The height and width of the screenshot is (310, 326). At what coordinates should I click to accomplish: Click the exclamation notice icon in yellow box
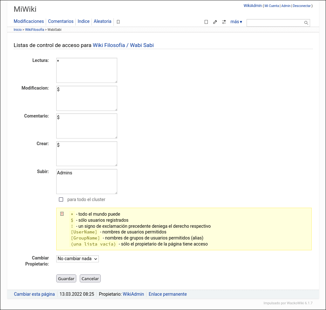click(62, 214)
